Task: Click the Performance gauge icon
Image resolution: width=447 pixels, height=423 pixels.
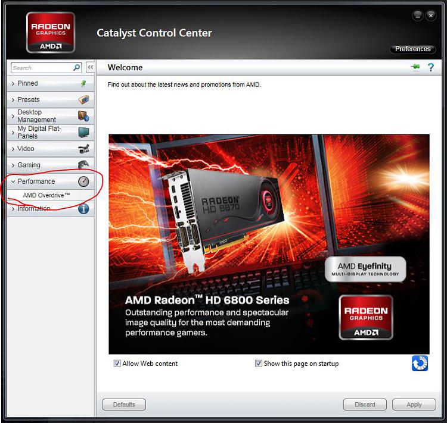Action: 83,181
